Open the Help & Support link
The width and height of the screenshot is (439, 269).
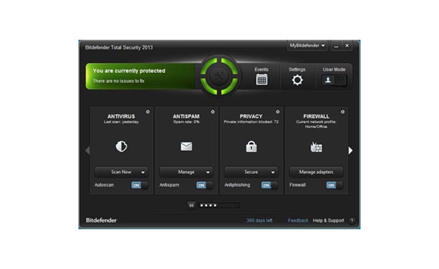coord(328,220)
